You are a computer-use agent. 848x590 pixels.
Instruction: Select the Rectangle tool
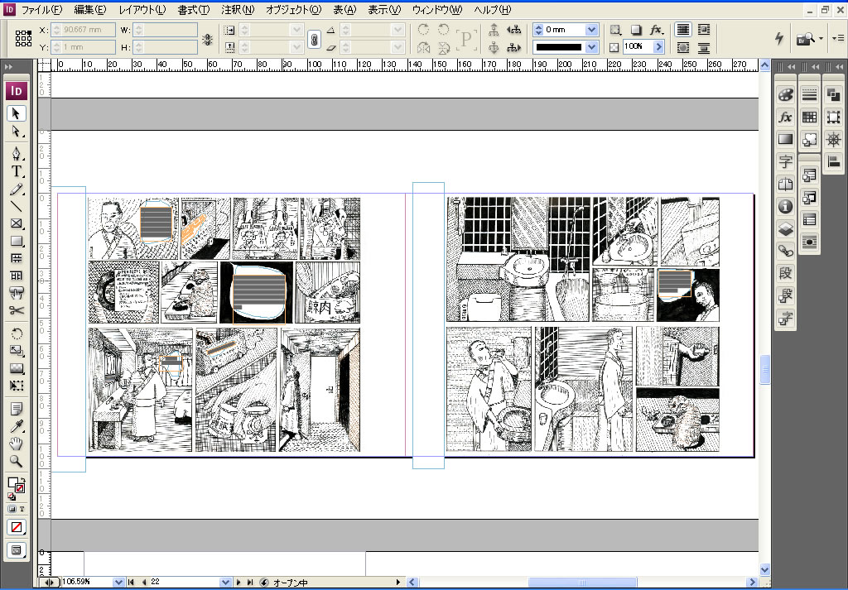point(17,241)
